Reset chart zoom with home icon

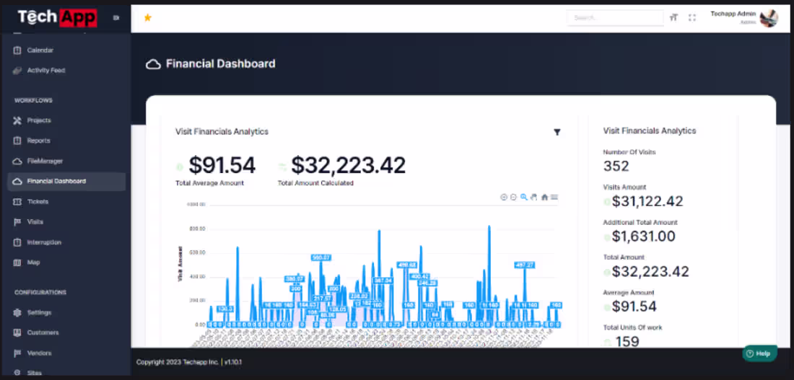[545, 198]
